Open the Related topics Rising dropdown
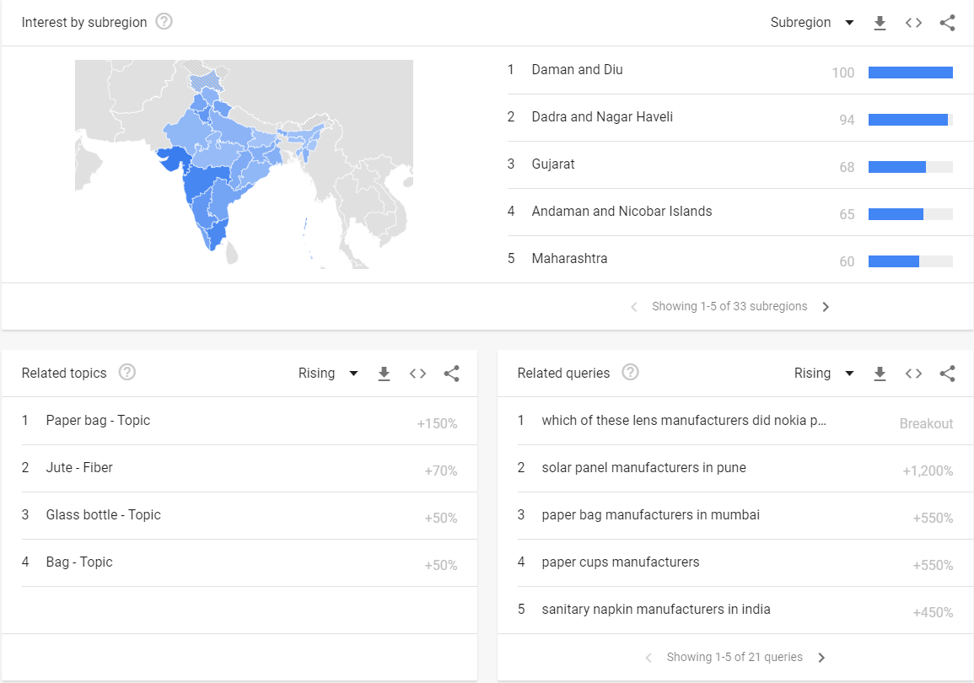Image resolution: width=974 pixels, height=683 pixels. (x=328, y=374)
